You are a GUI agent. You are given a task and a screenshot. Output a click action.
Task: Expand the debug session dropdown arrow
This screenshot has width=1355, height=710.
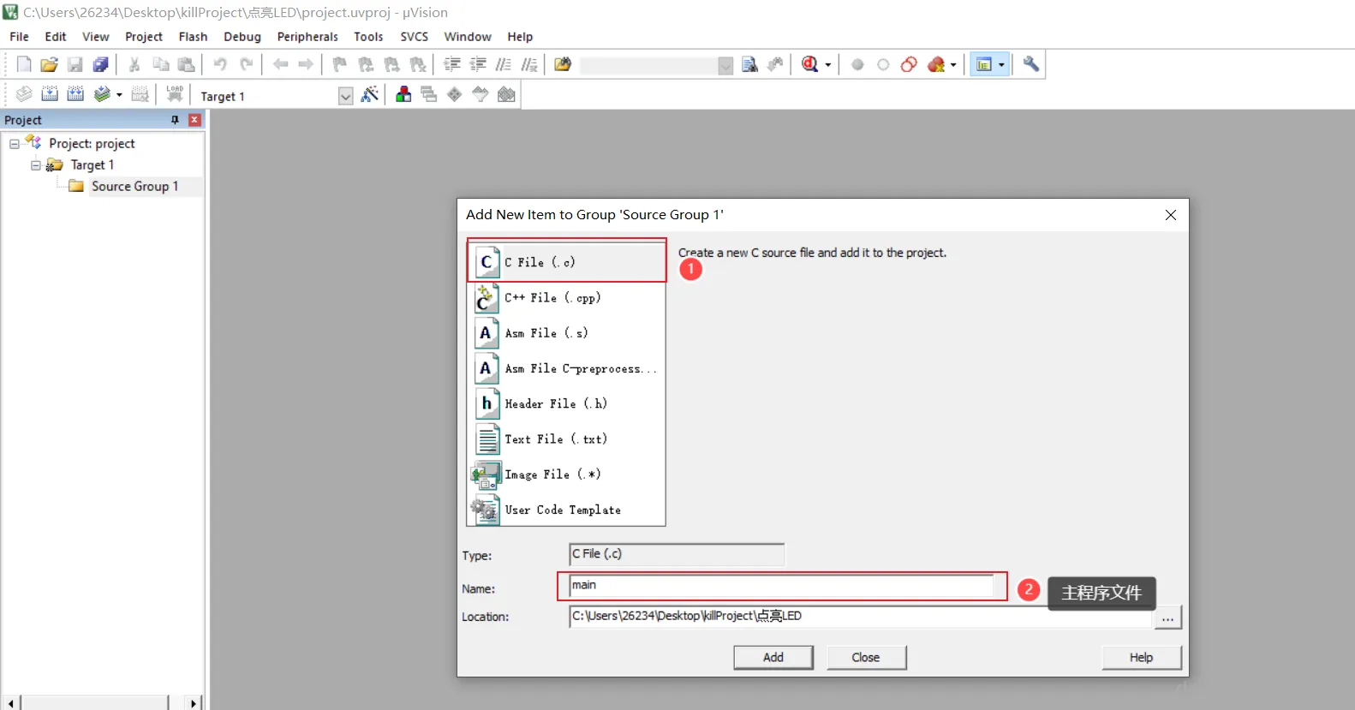click(827, 65)
